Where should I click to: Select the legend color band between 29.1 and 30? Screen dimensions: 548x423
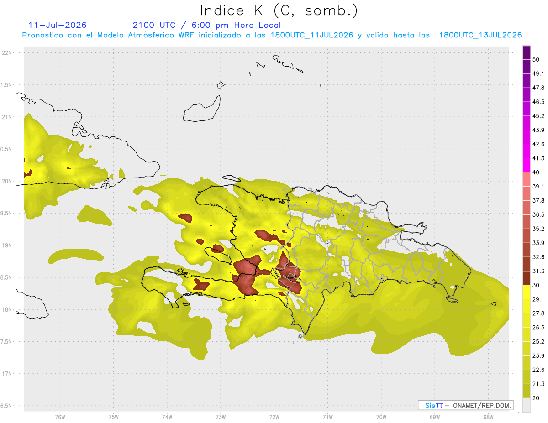[x=527, y=292]
